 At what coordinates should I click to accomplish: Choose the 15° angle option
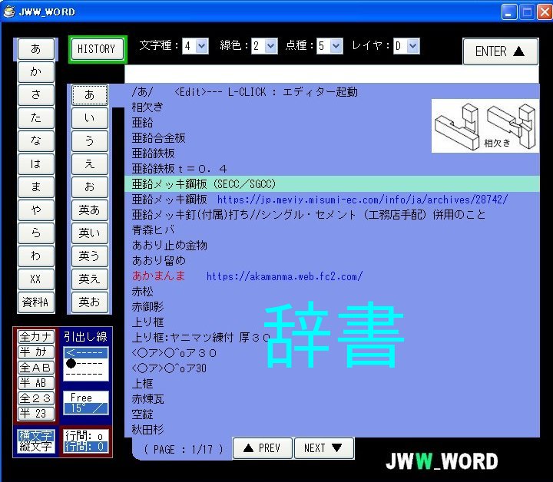[85, 408]
